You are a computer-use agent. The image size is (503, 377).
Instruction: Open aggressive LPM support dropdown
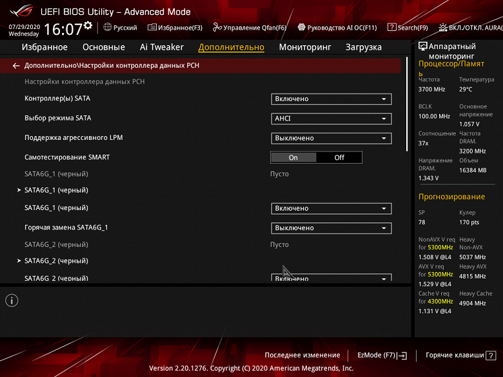pos(331,138)
